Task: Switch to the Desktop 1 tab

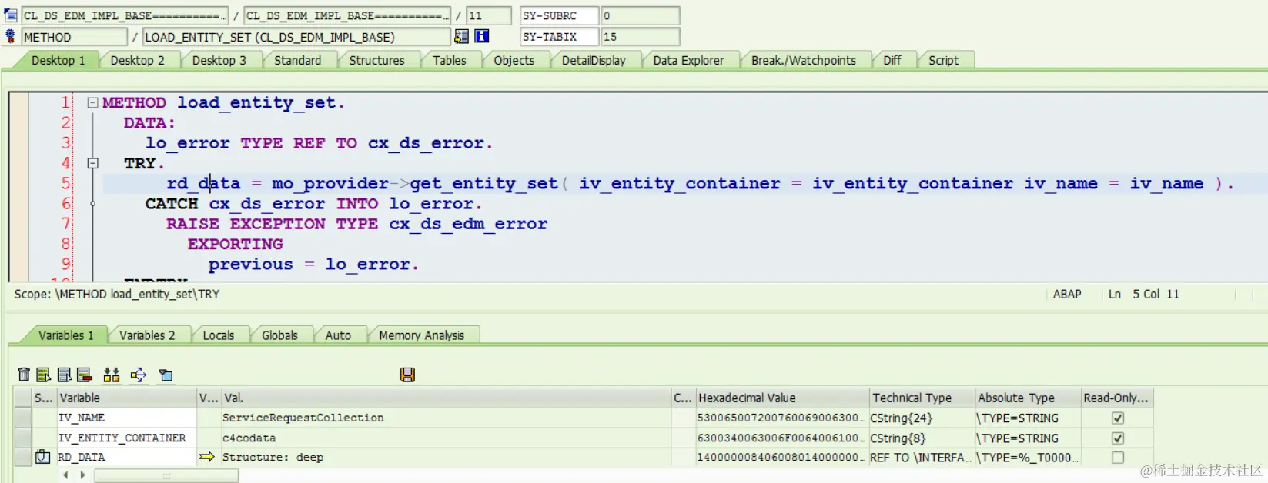Action: [x=59, y=60]
